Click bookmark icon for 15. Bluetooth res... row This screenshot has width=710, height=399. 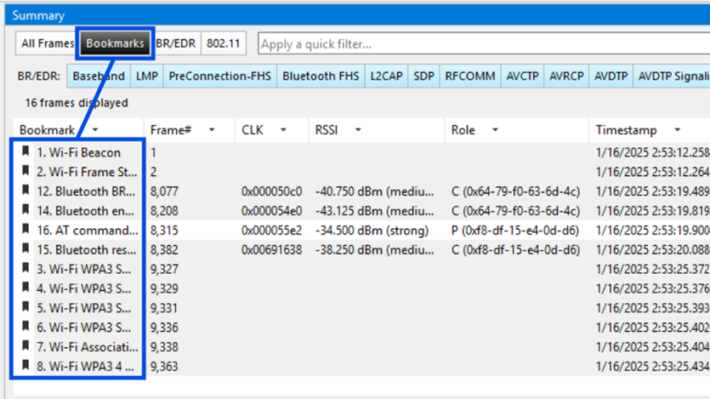pos(26,248)
